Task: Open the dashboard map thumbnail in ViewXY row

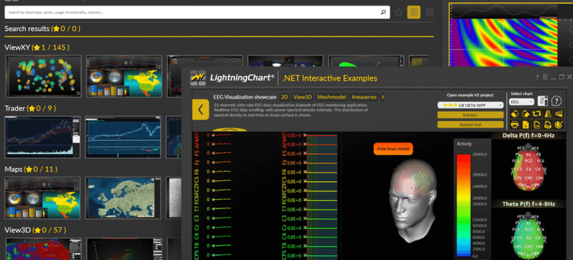Action: pos(124,76)
